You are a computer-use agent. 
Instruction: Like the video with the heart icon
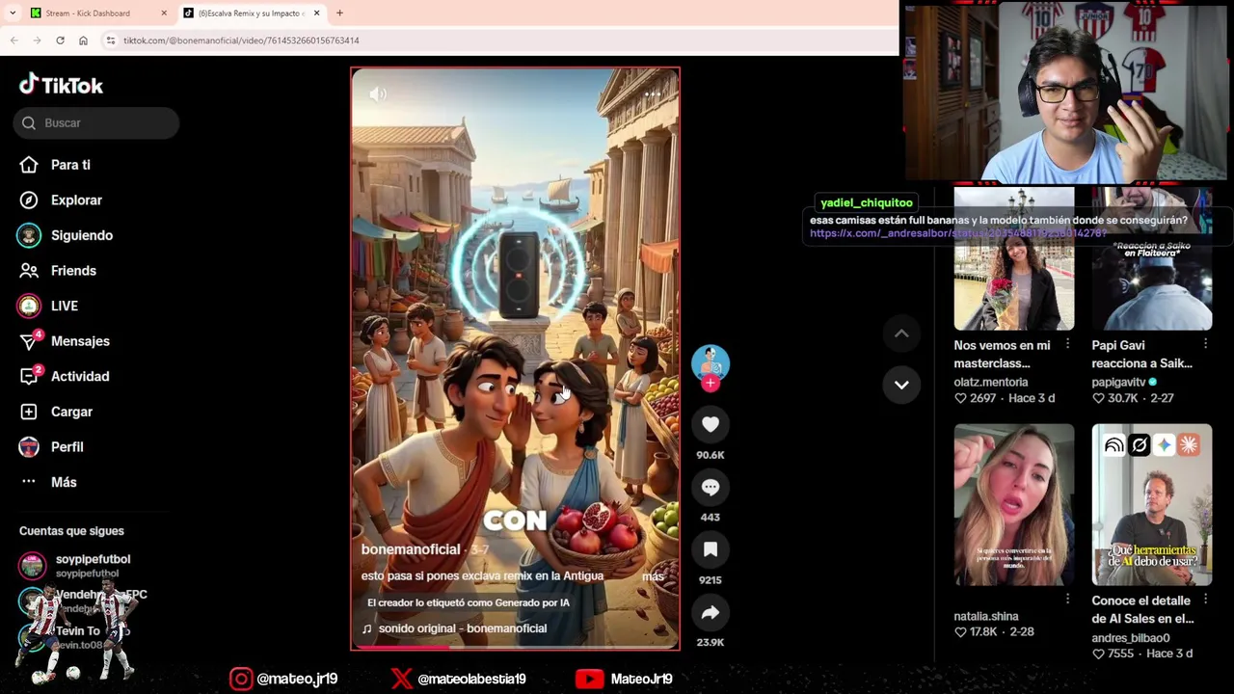pyautogui.click(x=711, y=424)
